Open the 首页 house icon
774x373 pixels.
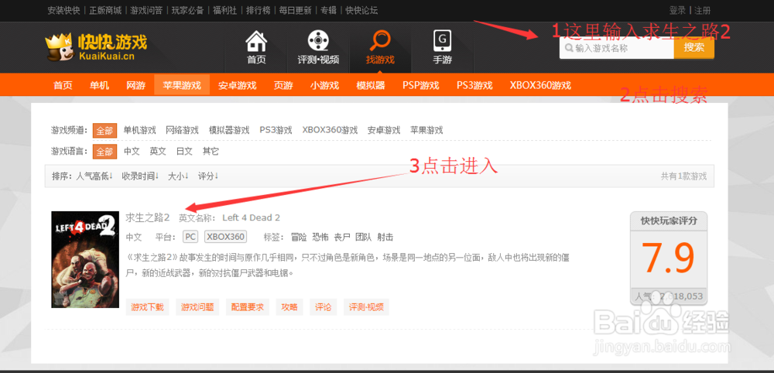point(256,42)
